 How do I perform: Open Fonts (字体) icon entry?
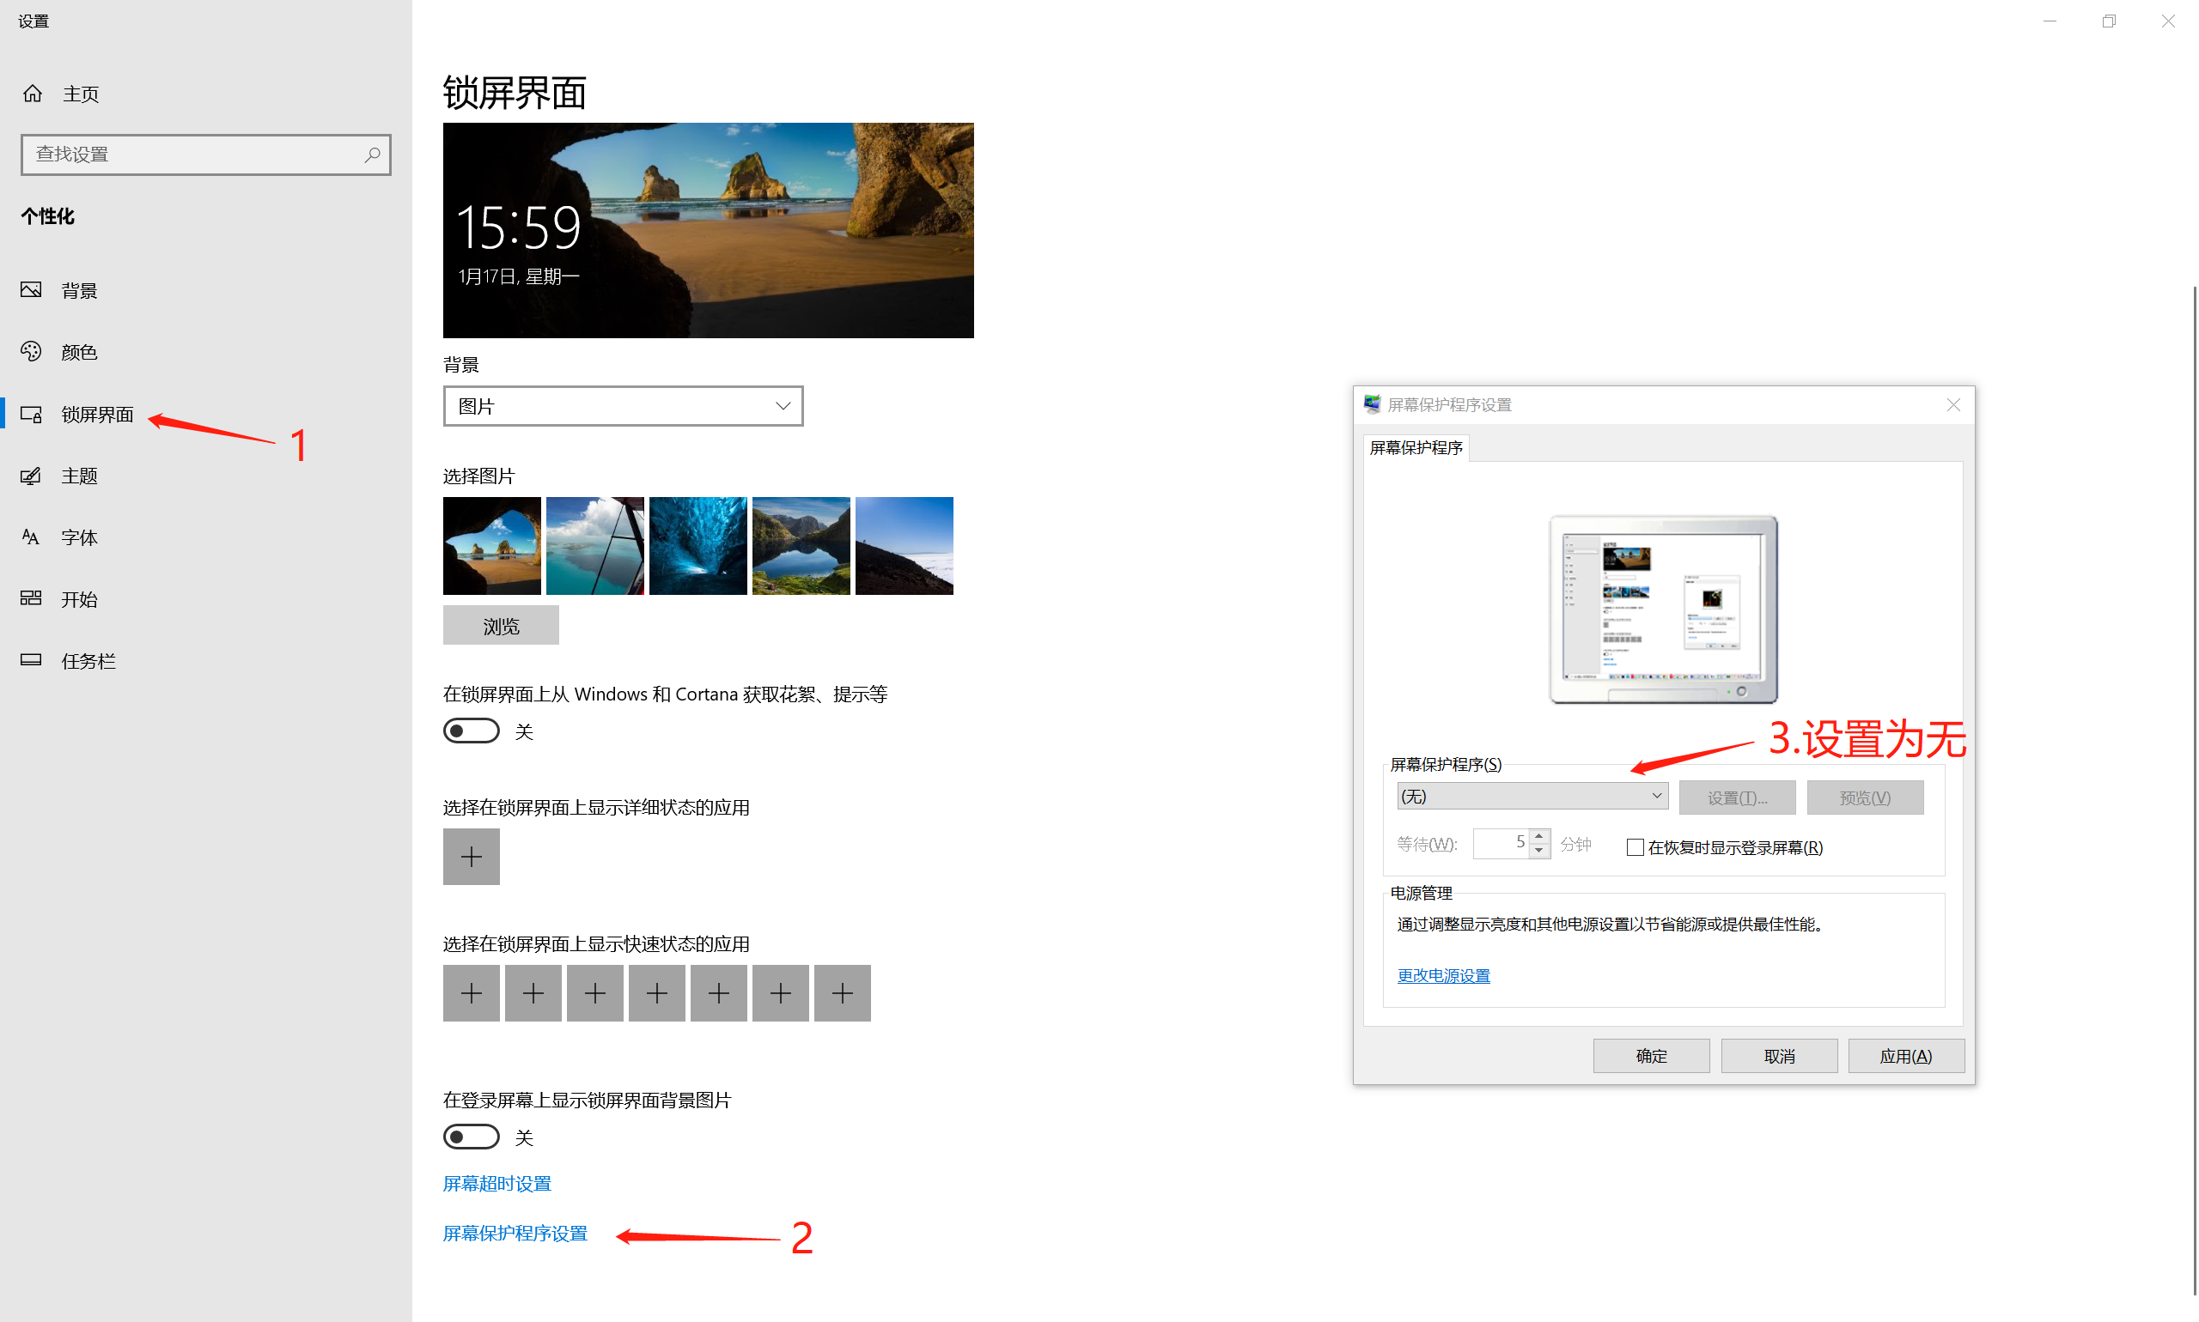tap(31, 537)
